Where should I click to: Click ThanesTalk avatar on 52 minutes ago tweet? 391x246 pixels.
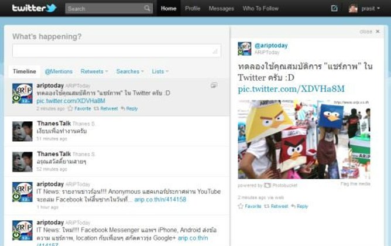click(22, 162)
